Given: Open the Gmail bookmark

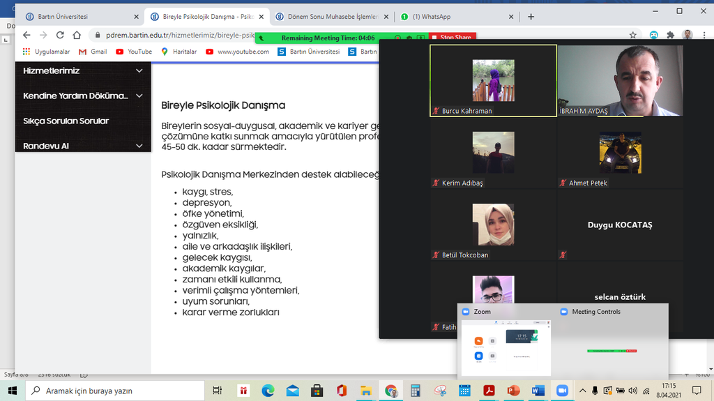Looking at the screenshot, I should click(x=93, y=52).
